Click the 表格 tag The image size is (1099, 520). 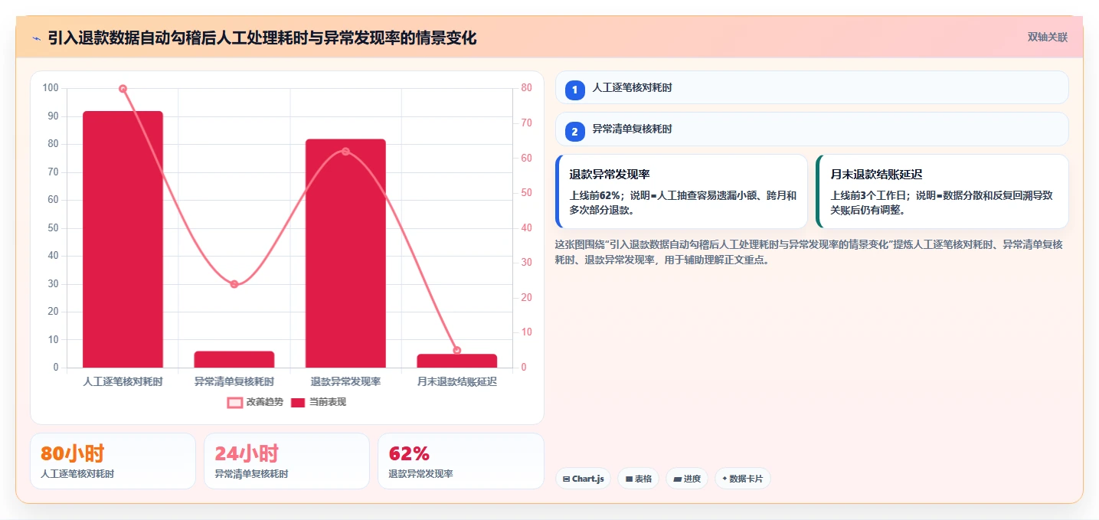pos(639,479)
